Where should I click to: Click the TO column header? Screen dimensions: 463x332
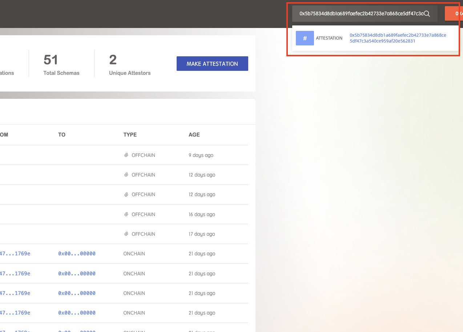tap(62, 135)
